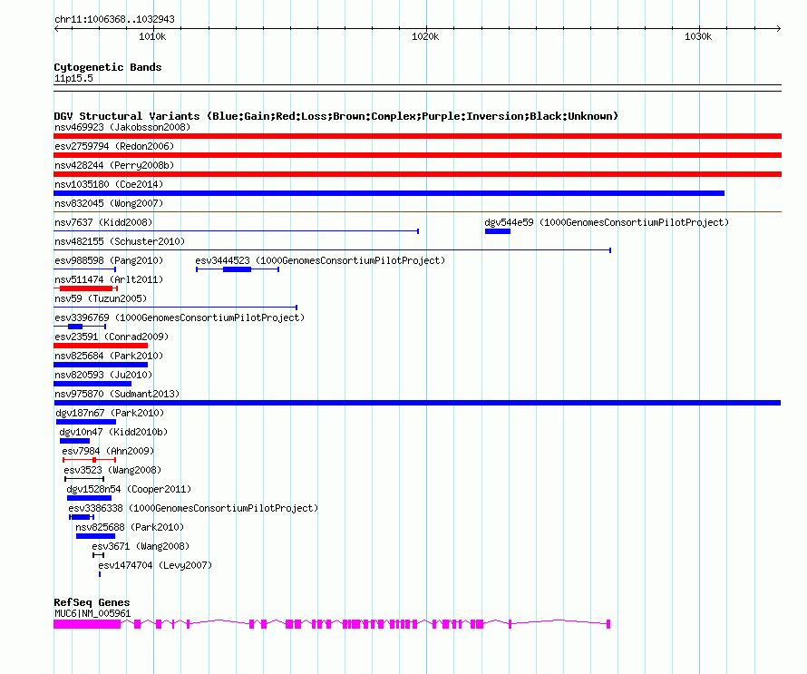Screen dimensions: 807x674
Task: Click the red bar under nsv428244
Action: click(x=417, y=174)
